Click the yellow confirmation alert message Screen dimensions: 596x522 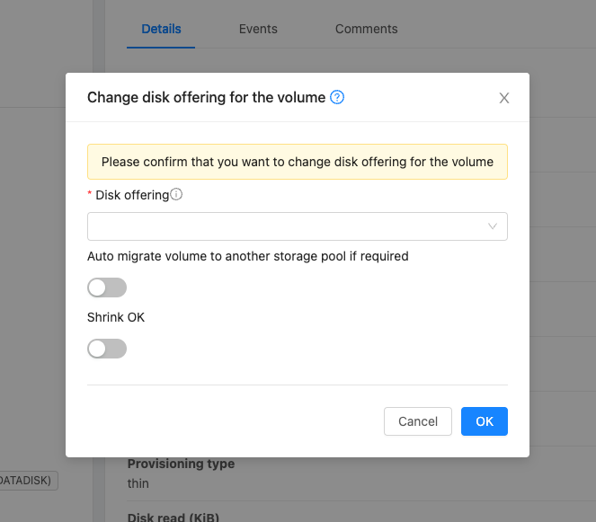297,162
